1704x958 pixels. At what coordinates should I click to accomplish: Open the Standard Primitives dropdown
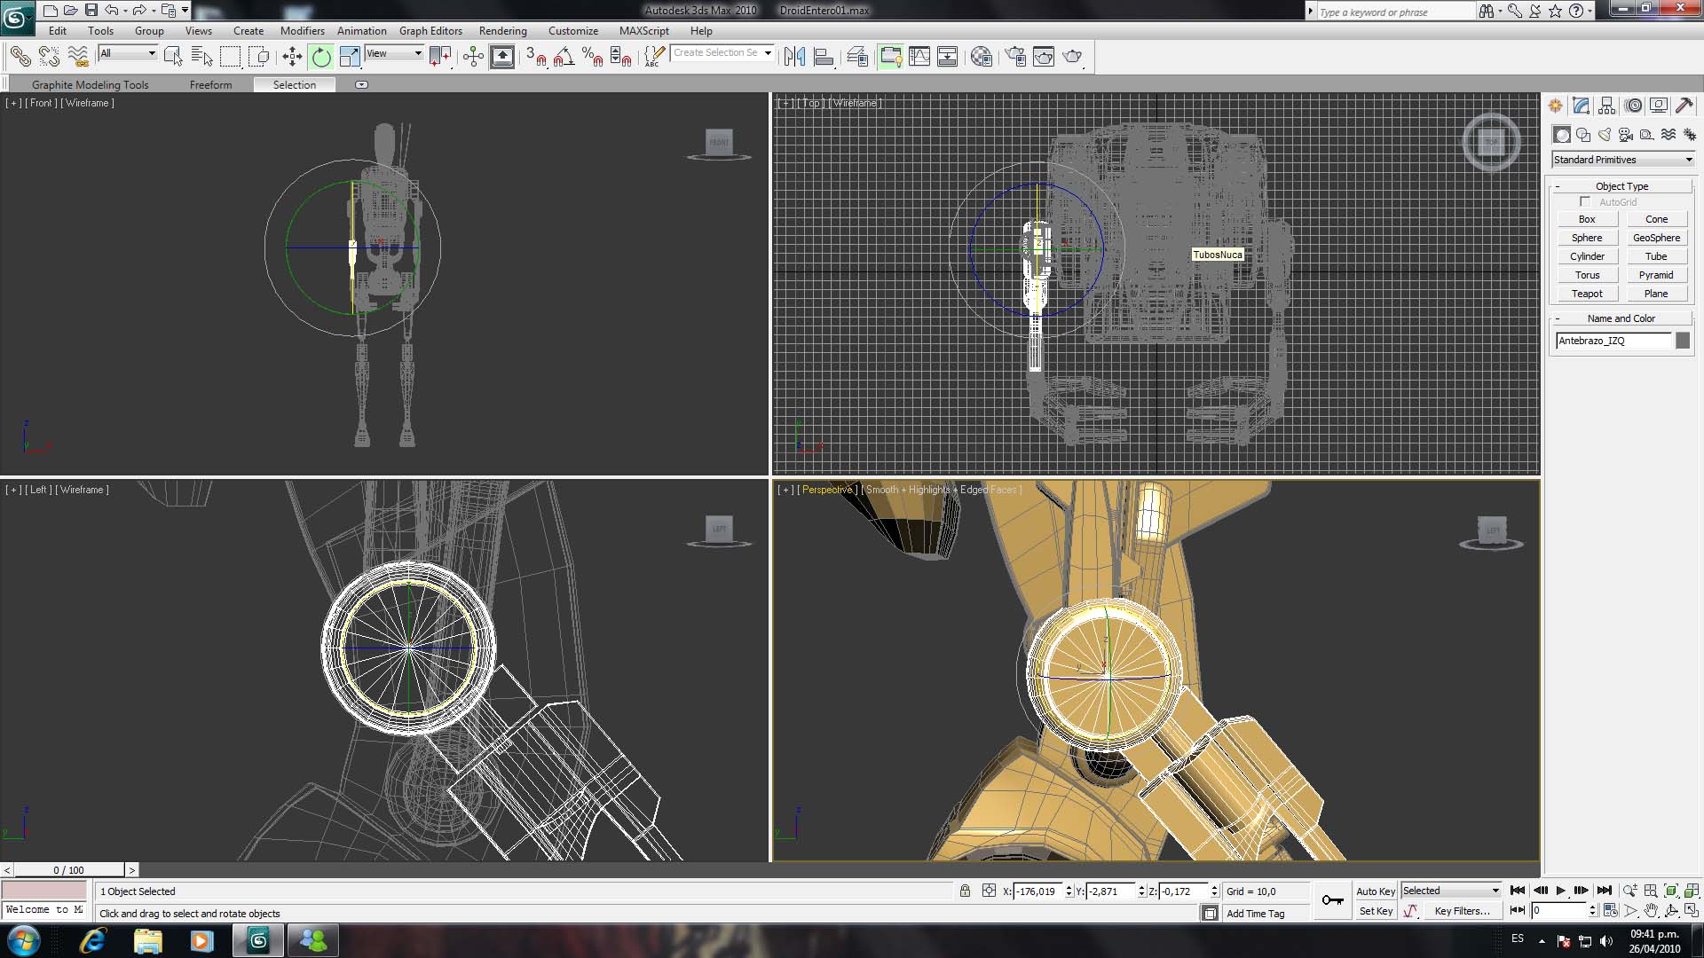pos(1622,160)
